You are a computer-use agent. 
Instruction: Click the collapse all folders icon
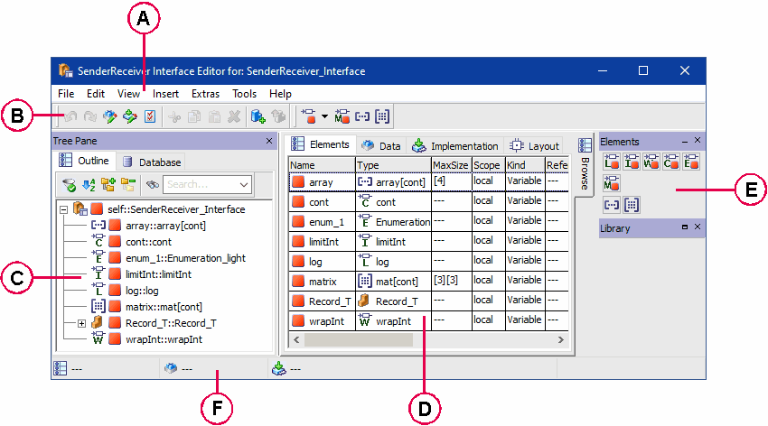click(128, 185)
